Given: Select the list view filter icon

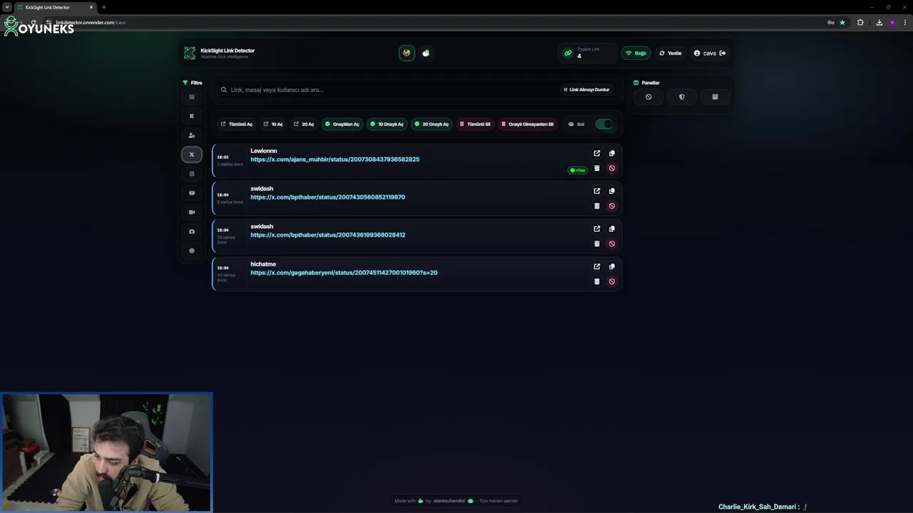Looking at the screenshot, I should [x=191, y=97].
